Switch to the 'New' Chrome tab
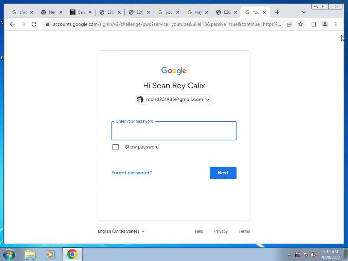 [49, 12]
